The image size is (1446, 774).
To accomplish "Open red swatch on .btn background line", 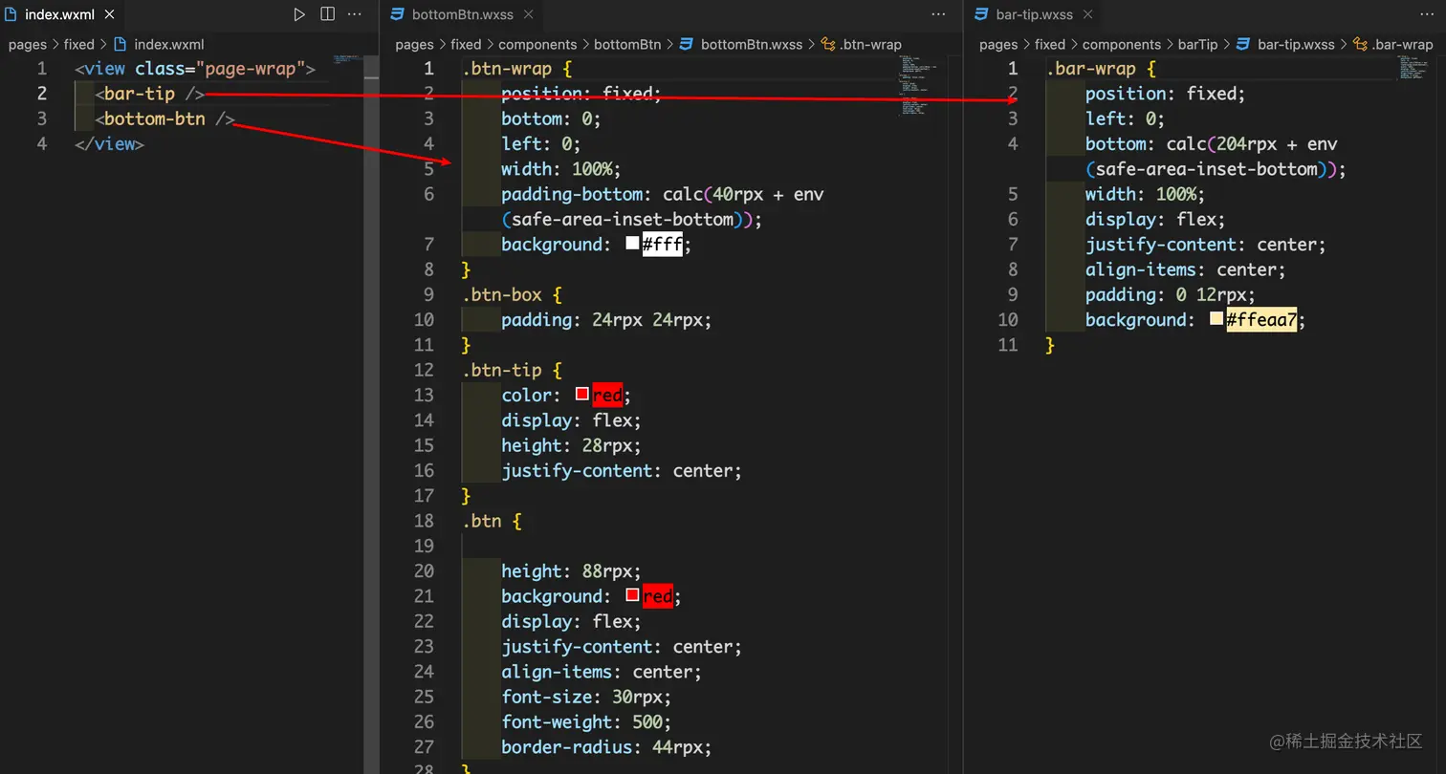I will tap(632, 594).
